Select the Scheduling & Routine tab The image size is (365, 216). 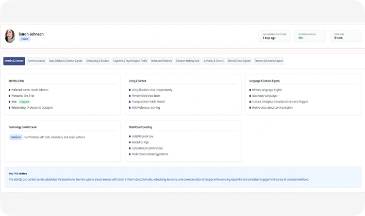point(98,61)
